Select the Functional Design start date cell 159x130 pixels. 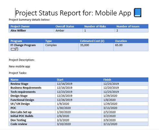[78, 100]
